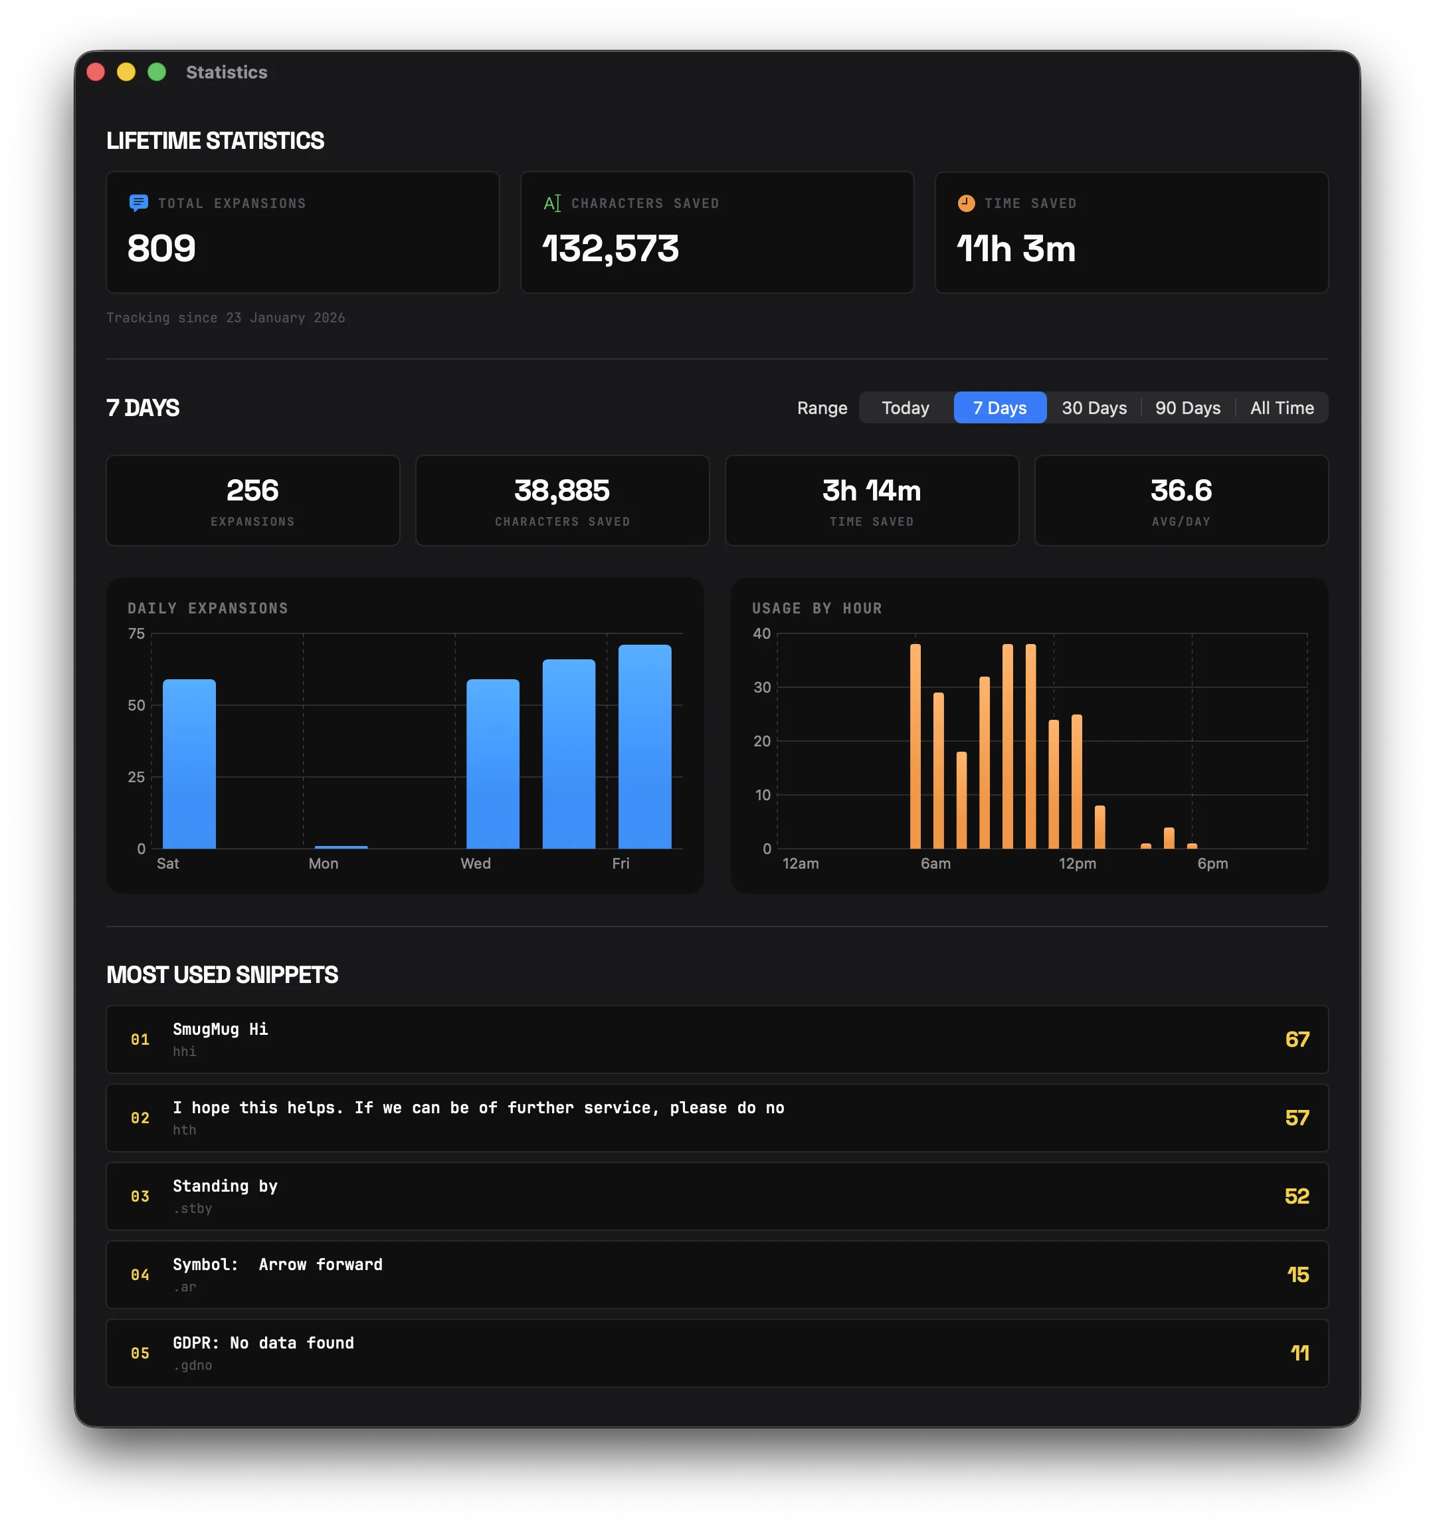Click the green zoom button in title bar
Image resolution: width=1435 pixels, height=1526 pixels.
pyautogui.click(x=155, y=71)
